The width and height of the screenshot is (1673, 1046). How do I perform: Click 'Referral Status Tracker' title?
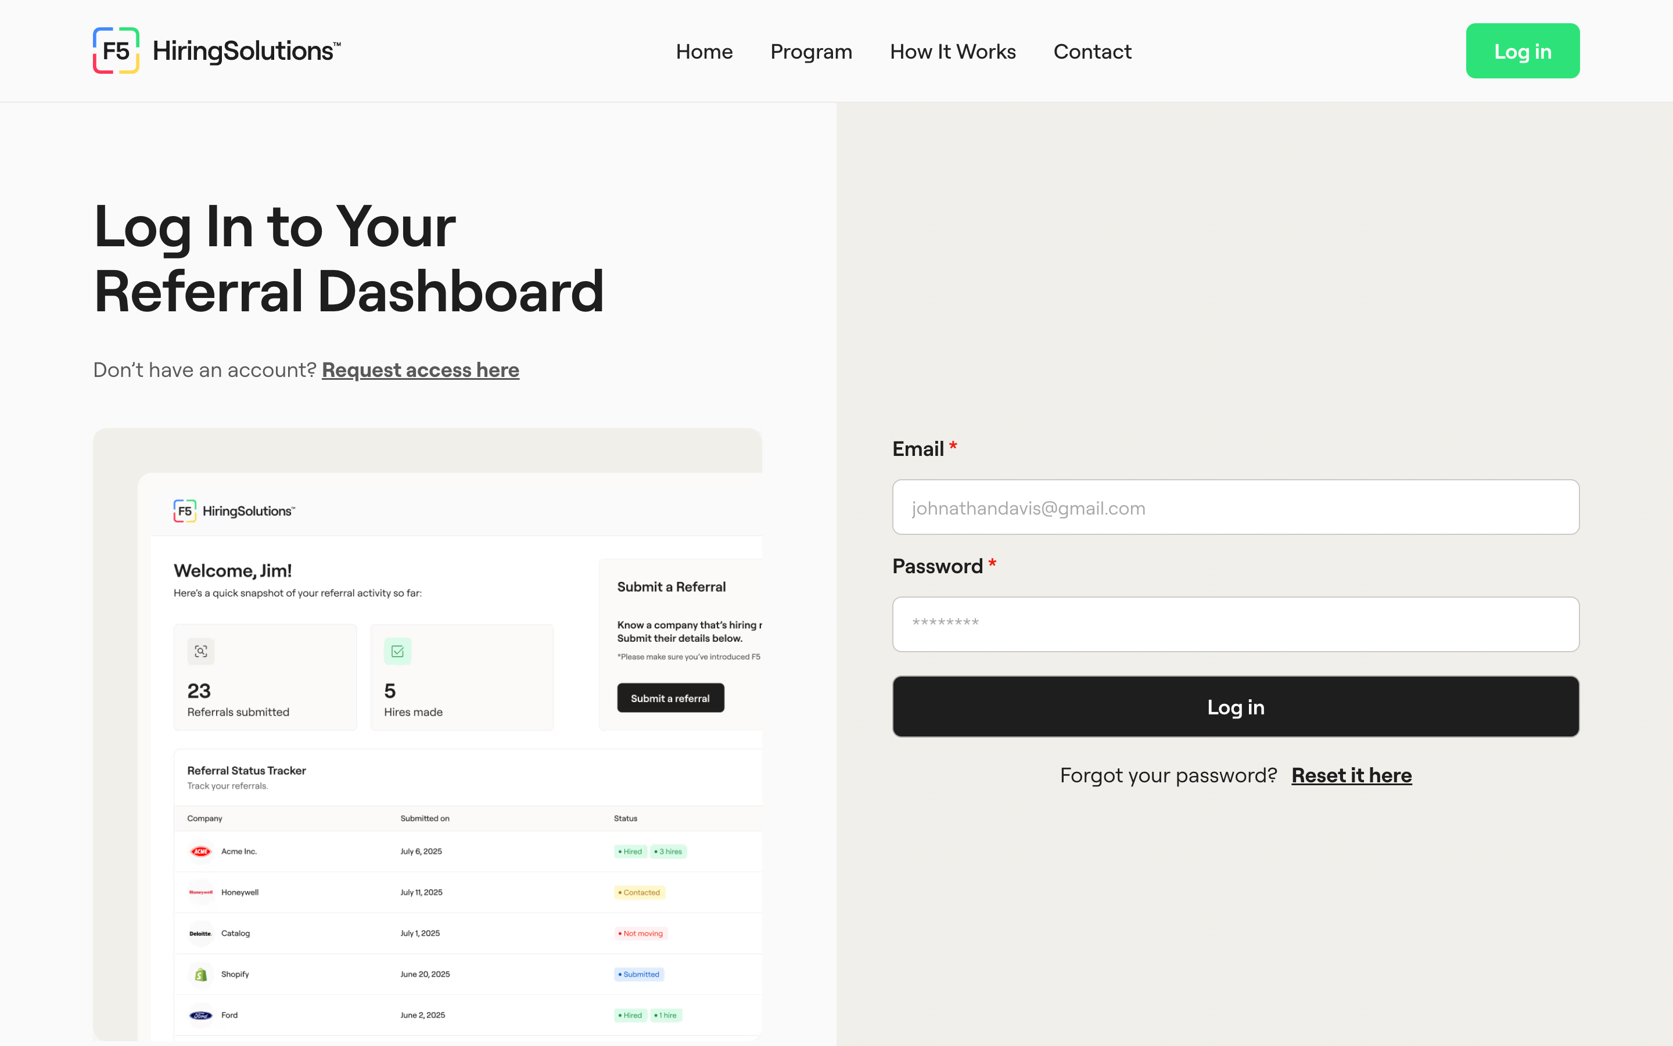tap(246, 770)
